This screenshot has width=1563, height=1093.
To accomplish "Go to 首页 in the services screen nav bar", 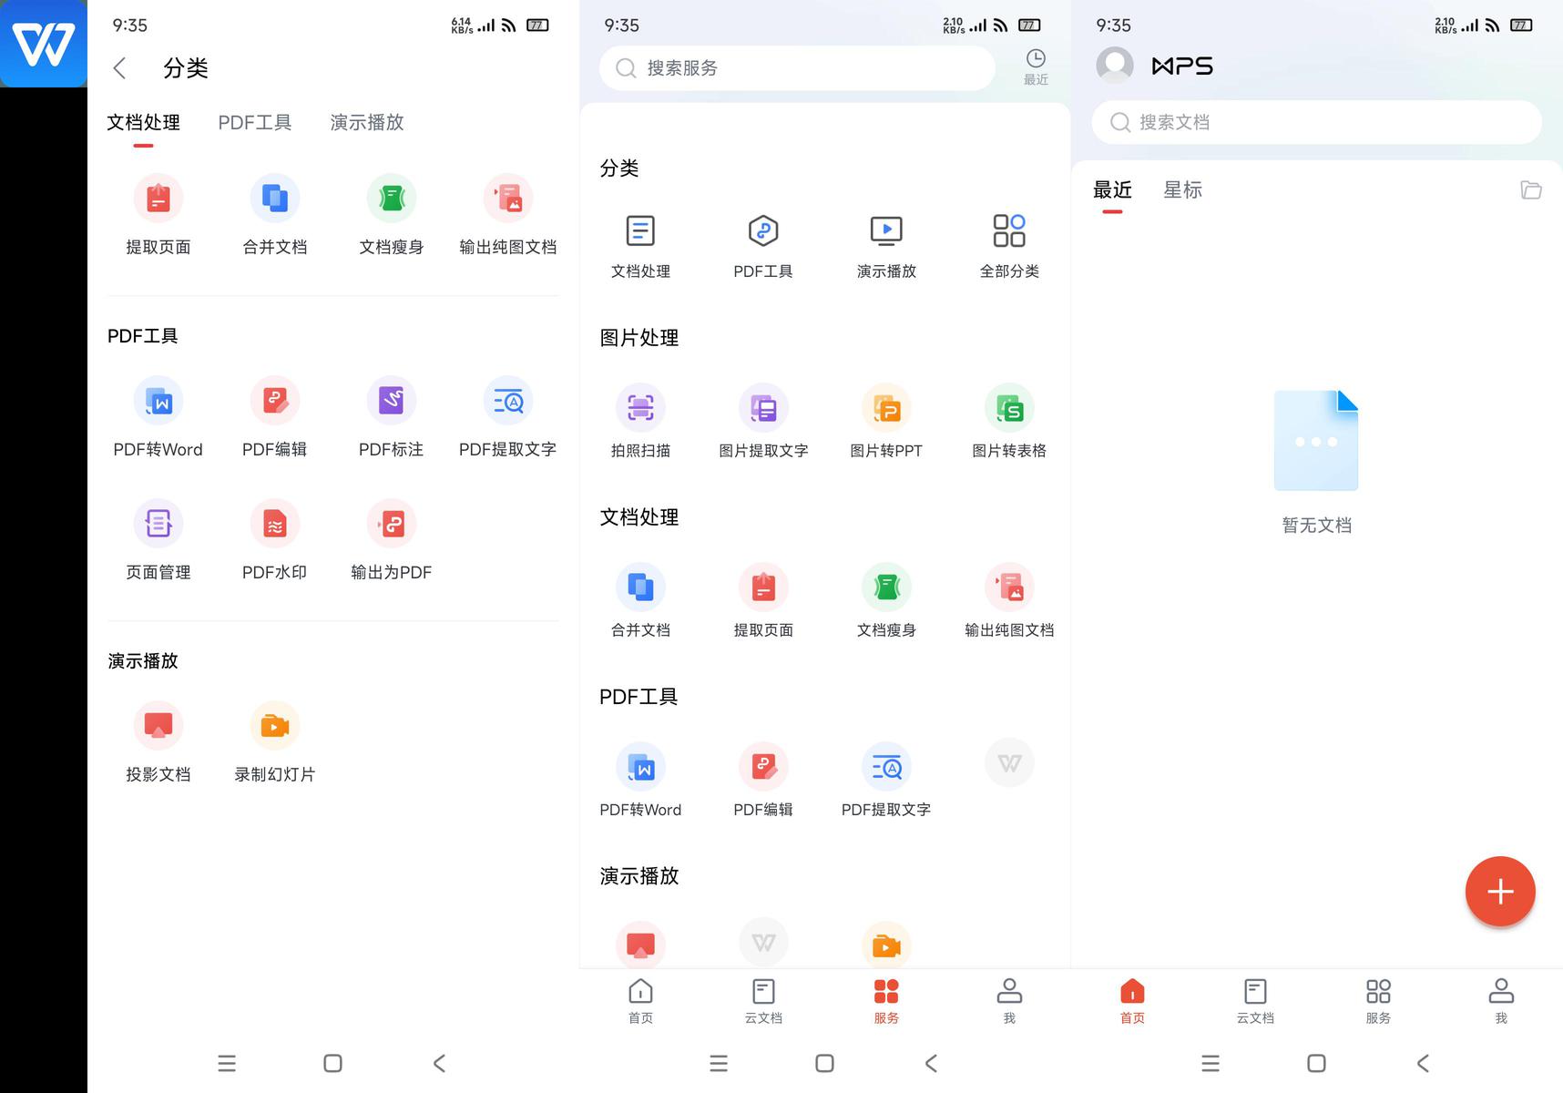I will coord(640,1001).
